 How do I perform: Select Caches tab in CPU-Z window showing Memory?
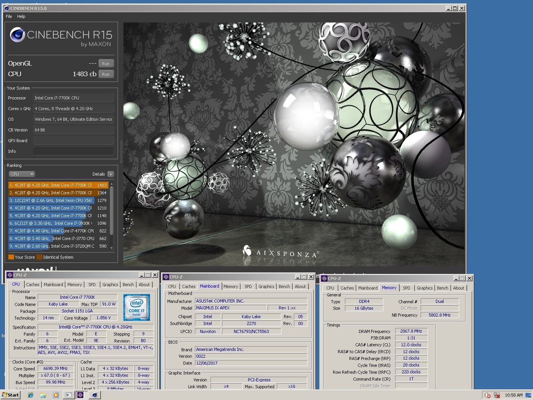[x=347, y=288]
